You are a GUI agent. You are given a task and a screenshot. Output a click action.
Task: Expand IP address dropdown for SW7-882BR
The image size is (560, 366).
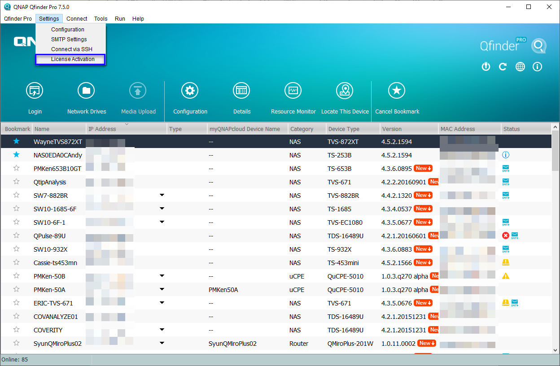click(x=162, y=195)
